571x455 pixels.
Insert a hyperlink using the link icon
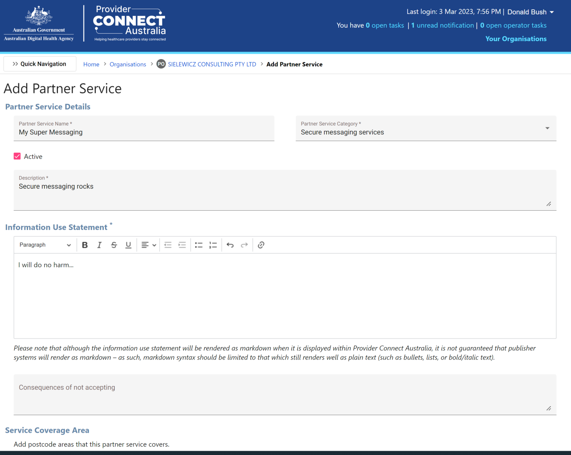[261, 245]
